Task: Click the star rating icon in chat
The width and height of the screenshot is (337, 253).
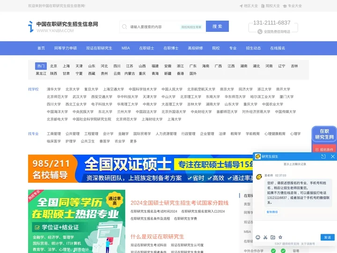Action: (280, 237)
